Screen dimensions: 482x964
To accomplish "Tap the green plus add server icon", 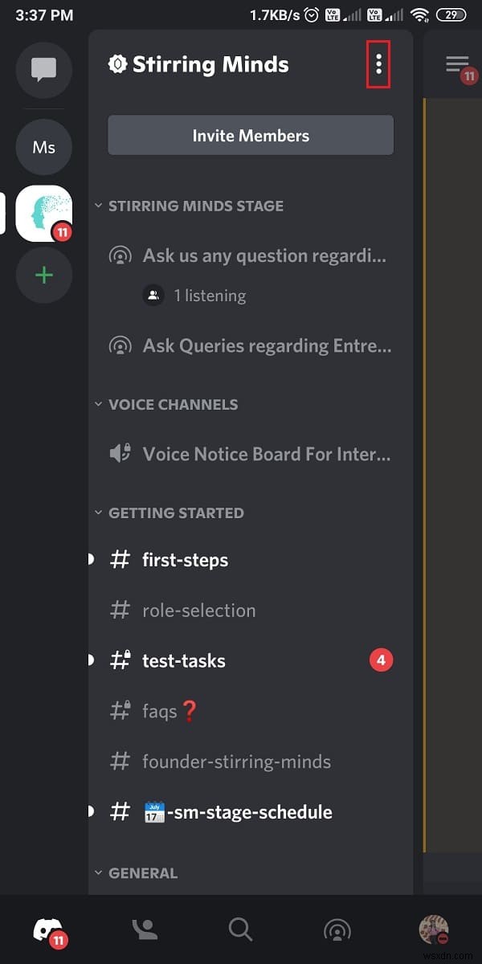I will pyautogui.click(x=44, y=276).
